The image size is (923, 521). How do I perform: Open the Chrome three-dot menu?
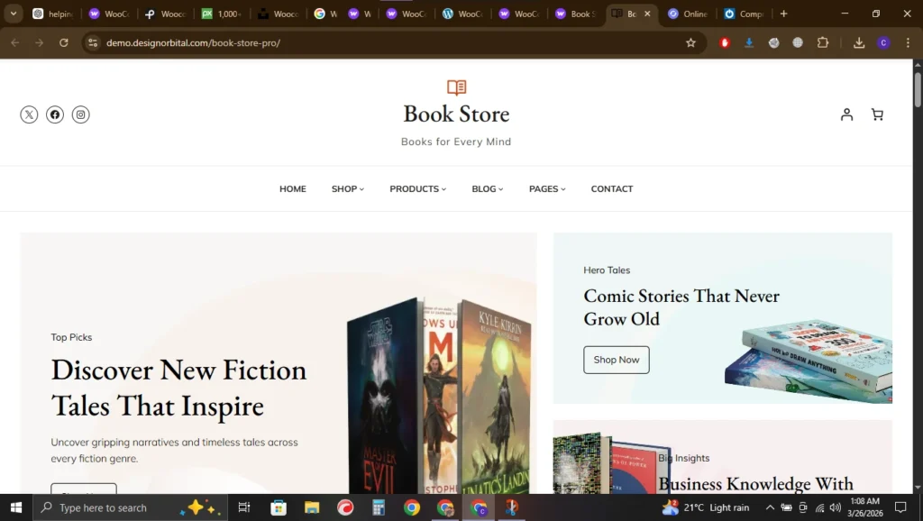(x=908, y=42)
